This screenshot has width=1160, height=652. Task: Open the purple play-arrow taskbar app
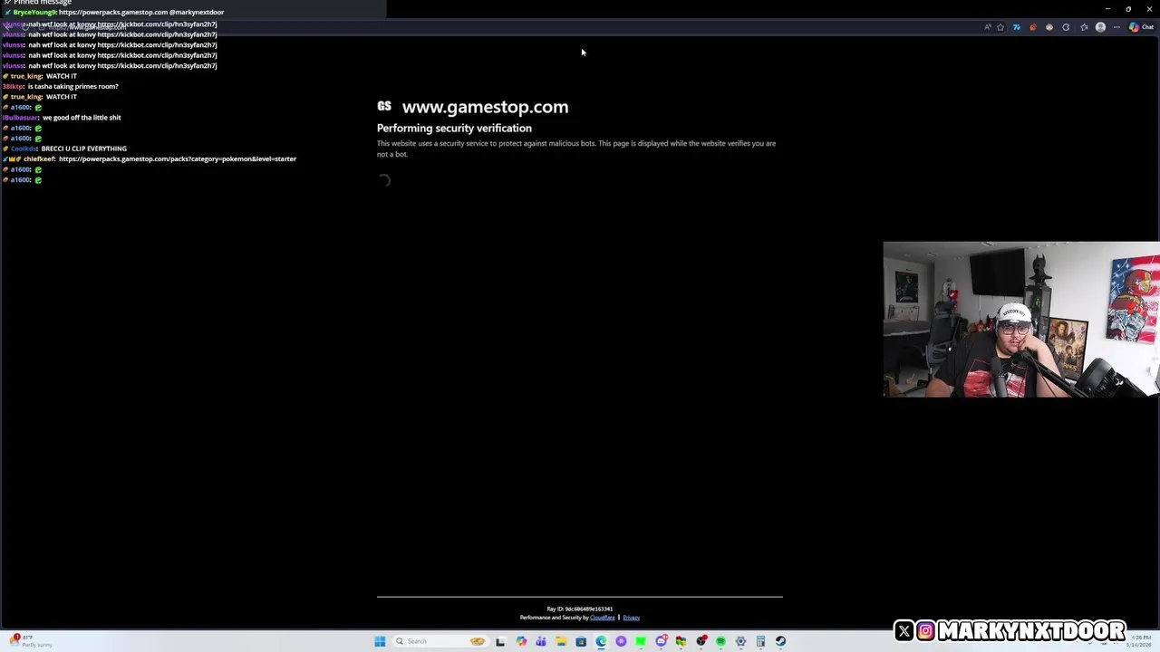[621, 641]
